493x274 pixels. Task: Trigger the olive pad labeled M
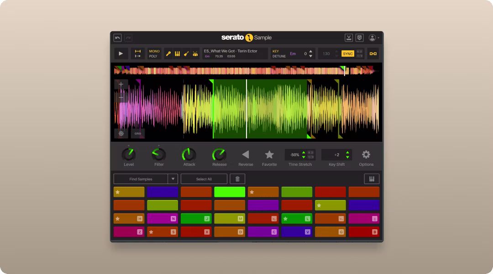(230, 219)
